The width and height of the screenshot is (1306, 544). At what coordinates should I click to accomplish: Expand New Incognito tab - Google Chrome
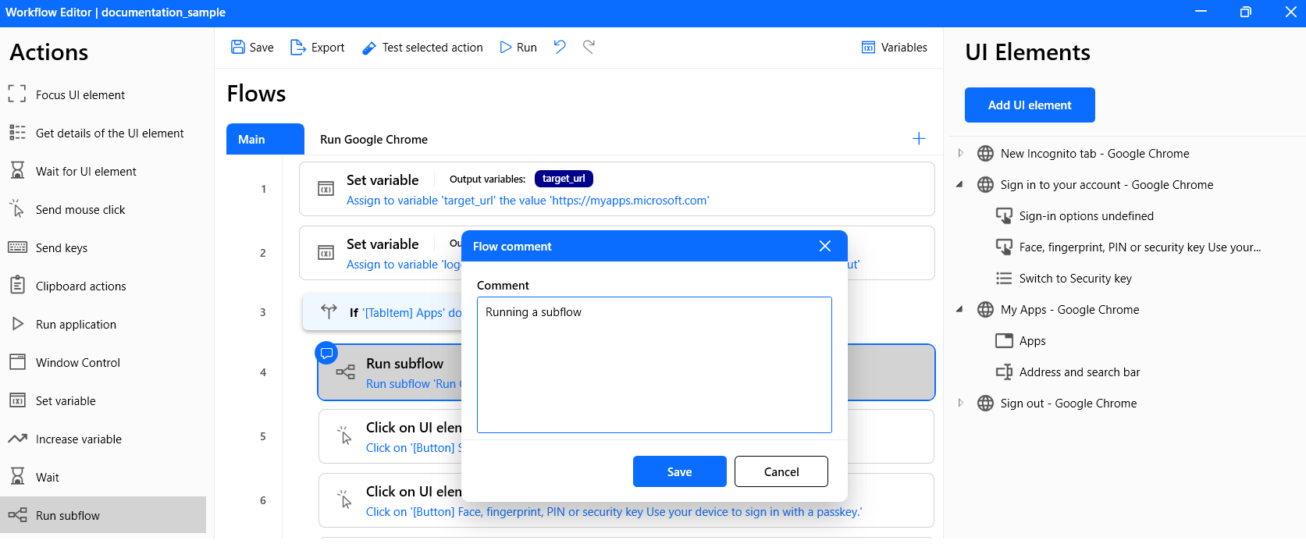[960, 153]
